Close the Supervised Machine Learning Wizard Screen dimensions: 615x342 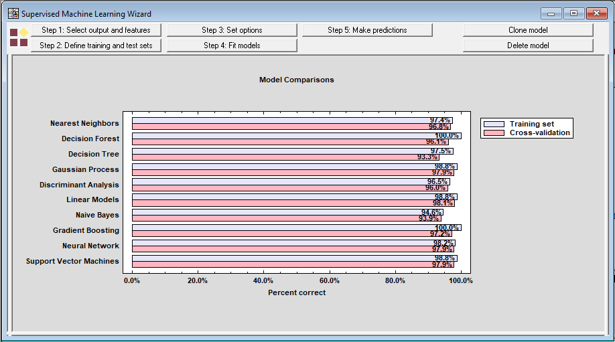point(596,13)
